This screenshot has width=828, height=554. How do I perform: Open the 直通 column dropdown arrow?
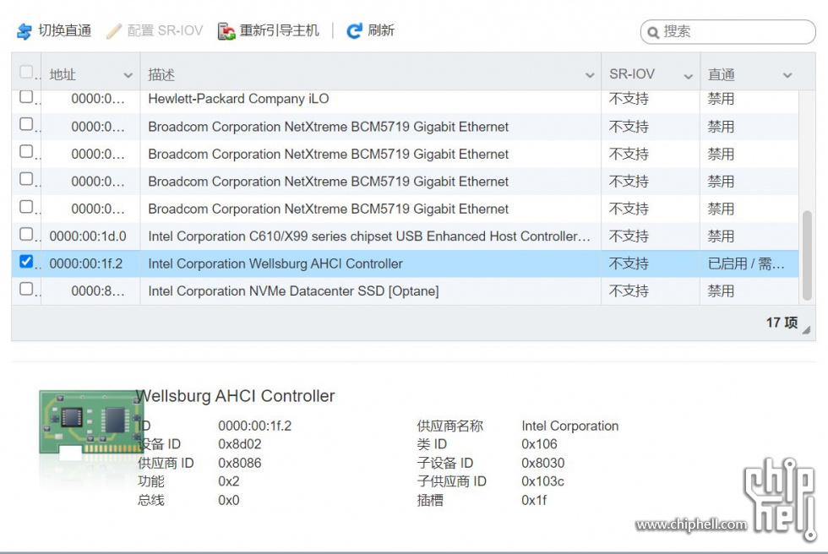point(787,75)
